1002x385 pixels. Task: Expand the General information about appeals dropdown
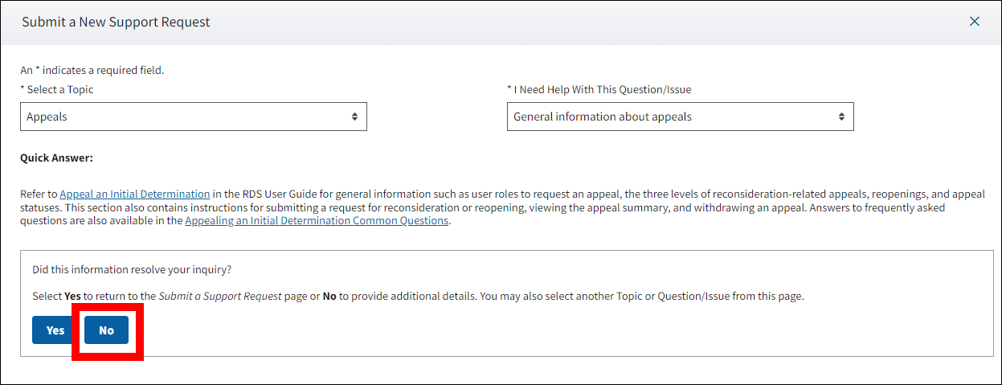(680, 117)
